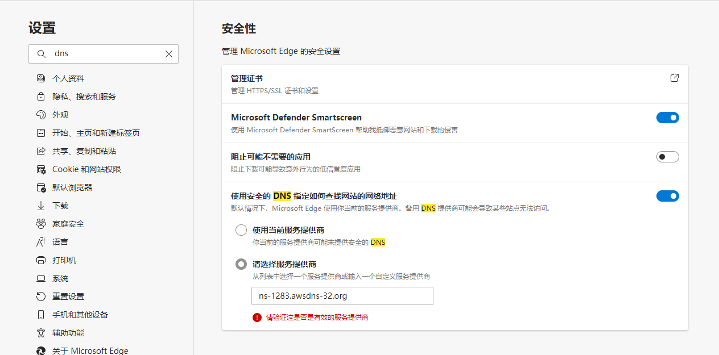
Task: Click the Cookie 和网站权限 icon
Action: click(x=41, y=169)
